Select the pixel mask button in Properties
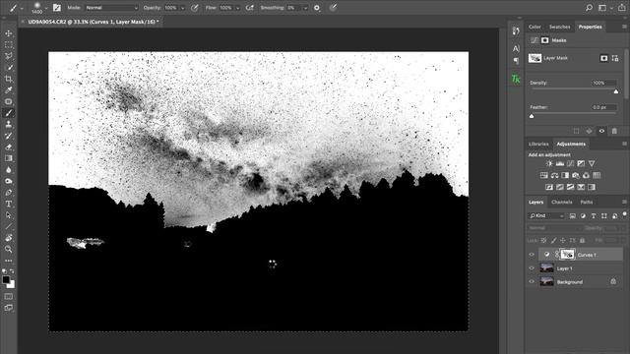Image resolution: width=630 pixels, height=354 pixels. click(x=603, y=58)
